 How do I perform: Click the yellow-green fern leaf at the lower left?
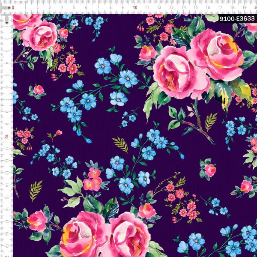point(36,190)
